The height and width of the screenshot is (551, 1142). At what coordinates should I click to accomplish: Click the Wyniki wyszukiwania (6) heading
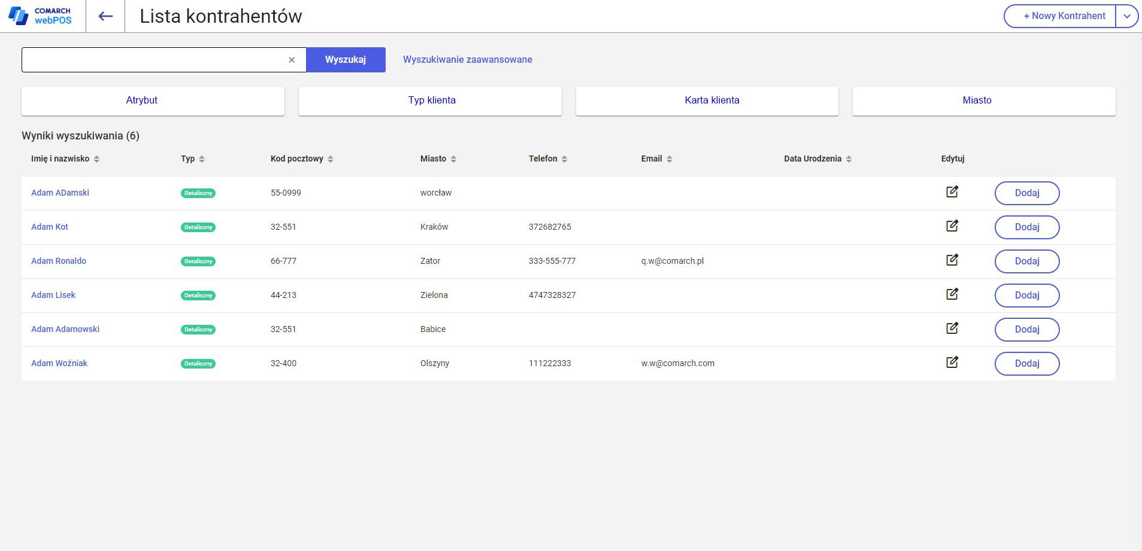pyautogui.click(x=80, y=136)
